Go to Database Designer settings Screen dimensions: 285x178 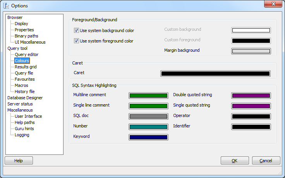coord(25,98)
